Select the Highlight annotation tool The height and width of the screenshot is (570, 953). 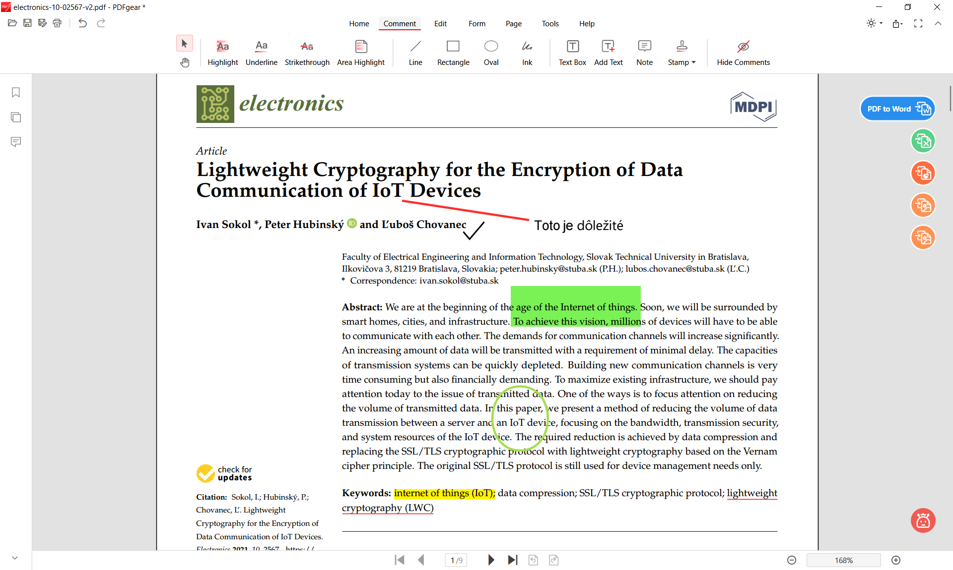(222, 53)
